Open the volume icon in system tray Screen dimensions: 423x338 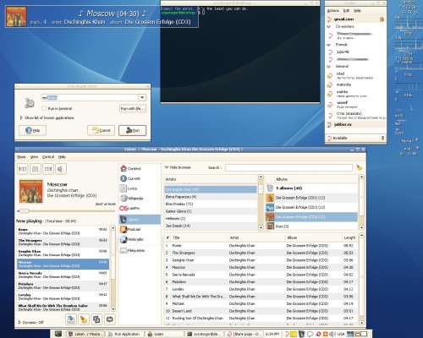pyautogui.click(x=332, y=334)
